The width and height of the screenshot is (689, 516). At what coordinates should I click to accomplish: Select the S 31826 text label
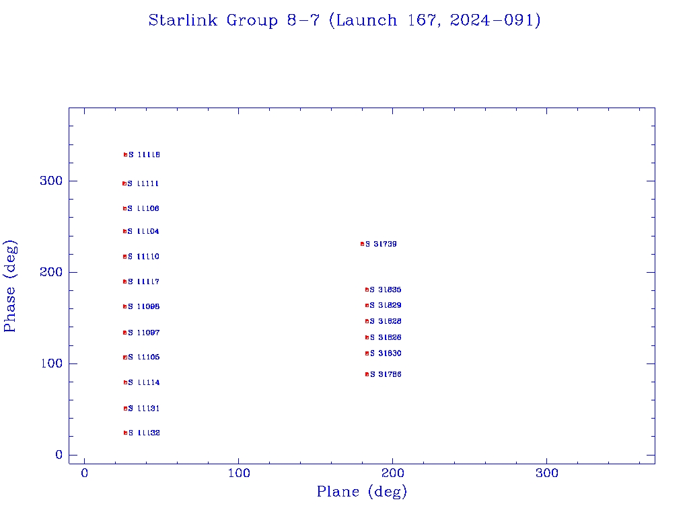coord(386,337)
